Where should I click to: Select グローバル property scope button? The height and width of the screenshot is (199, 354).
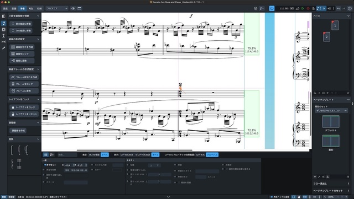[x=212, y=155]
